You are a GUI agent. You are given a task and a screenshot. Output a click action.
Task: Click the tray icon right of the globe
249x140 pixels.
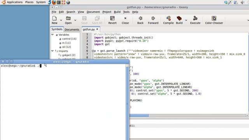coord(230,2)
